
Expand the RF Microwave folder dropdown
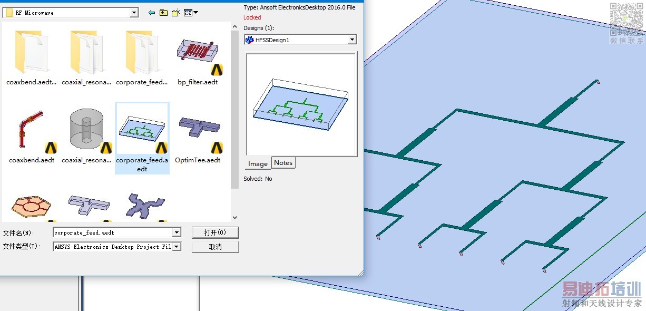[x=134, y=13]
